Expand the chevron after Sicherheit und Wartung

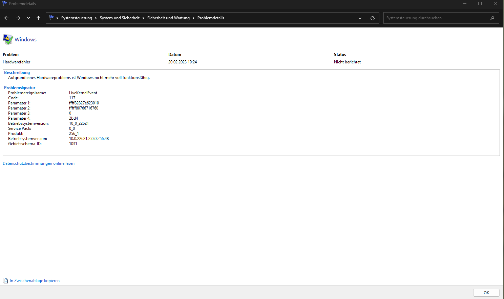tap(193, 18)
